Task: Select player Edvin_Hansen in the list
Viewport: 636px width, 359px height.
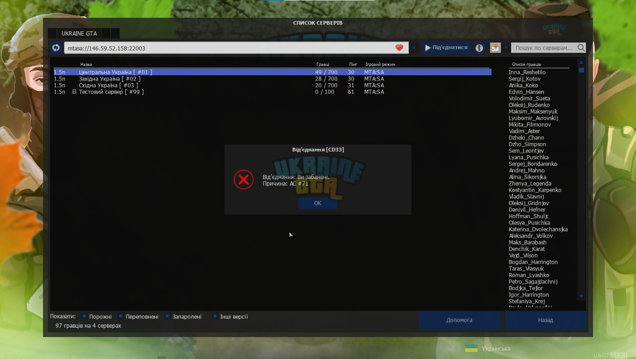Action: (x=527, y=92)
